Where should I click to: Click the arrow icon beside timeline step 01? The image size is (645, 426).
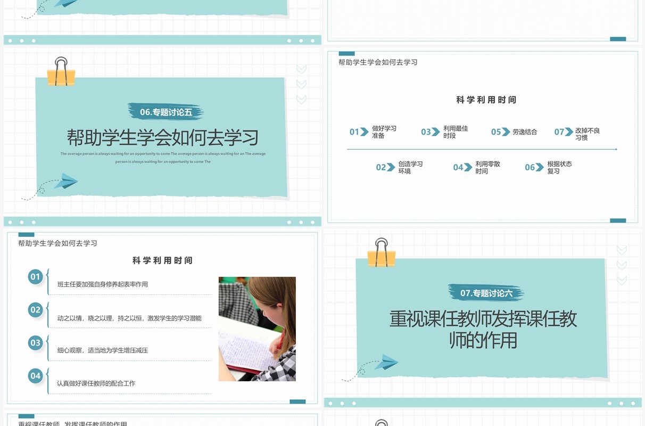(x=365, y=132)
